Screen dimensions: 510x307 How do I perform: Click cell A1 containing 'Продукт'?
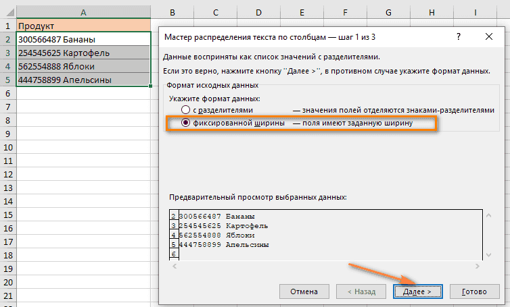click(x=83, y=26)
